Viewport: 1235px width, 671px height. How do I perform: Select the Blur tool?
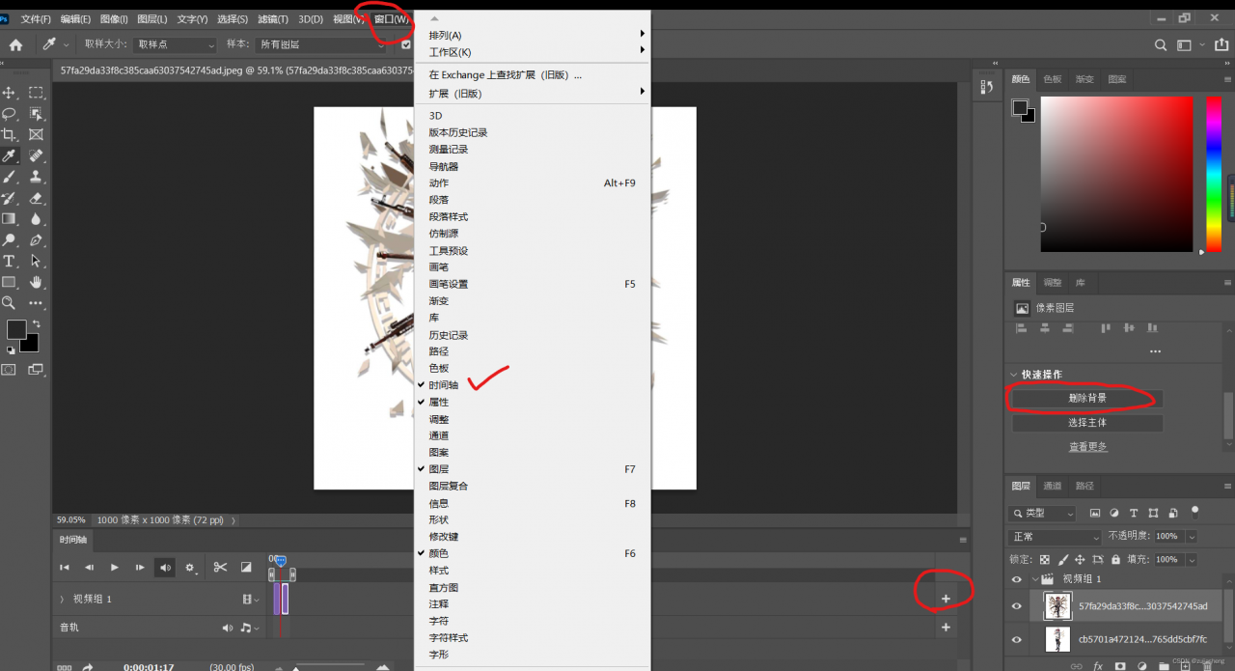tap(36, 219)
